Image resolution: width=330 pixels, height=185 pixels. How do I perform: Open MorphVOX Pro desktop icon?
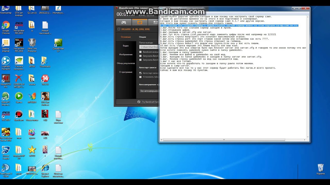[x=6, y=81]
